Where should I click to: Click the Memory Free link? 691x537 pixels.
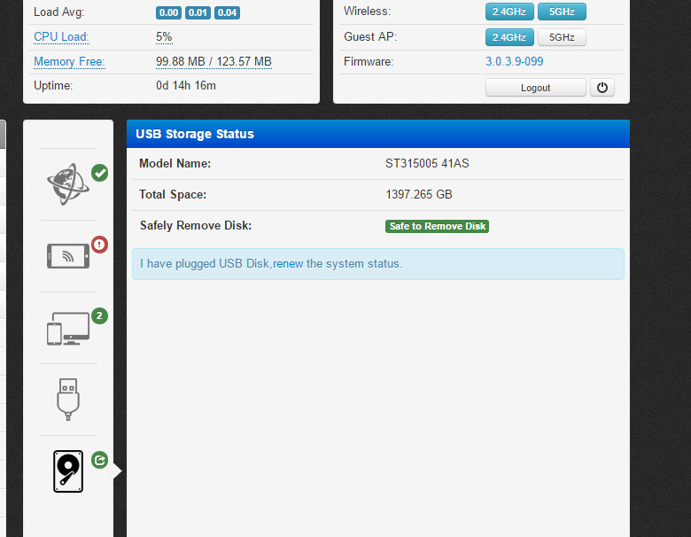69,61
